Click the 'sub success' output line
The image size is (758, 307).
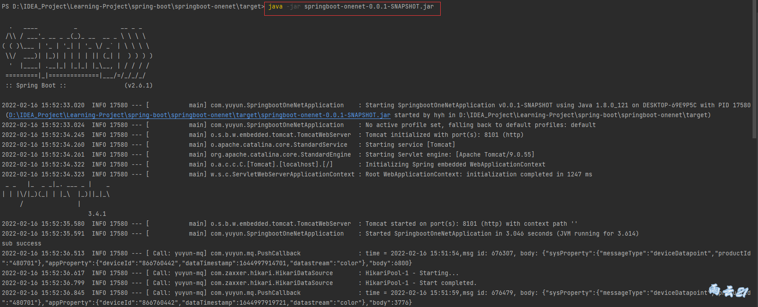tap(22, 243)
